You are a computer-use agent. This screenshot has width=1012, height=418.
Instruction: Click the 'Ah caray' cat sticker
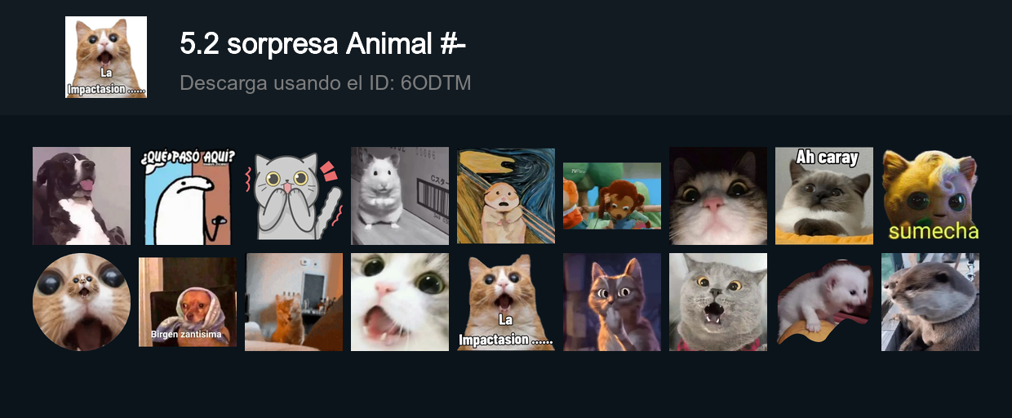tap(824, 196)
